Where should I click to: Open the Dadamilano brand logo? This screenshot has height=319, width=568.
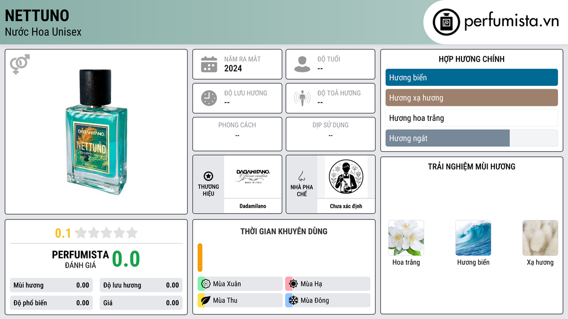253,177
